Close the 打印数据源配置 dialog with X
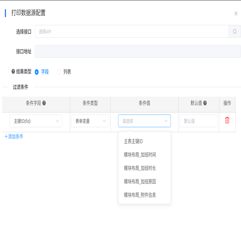Image resolution: width=241 pixels, height=233 pixels. [x=236, y=13]
